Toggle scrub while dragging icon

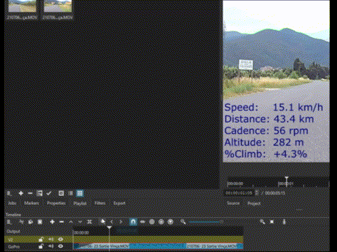pyautogui.click(x=143, y=222)
